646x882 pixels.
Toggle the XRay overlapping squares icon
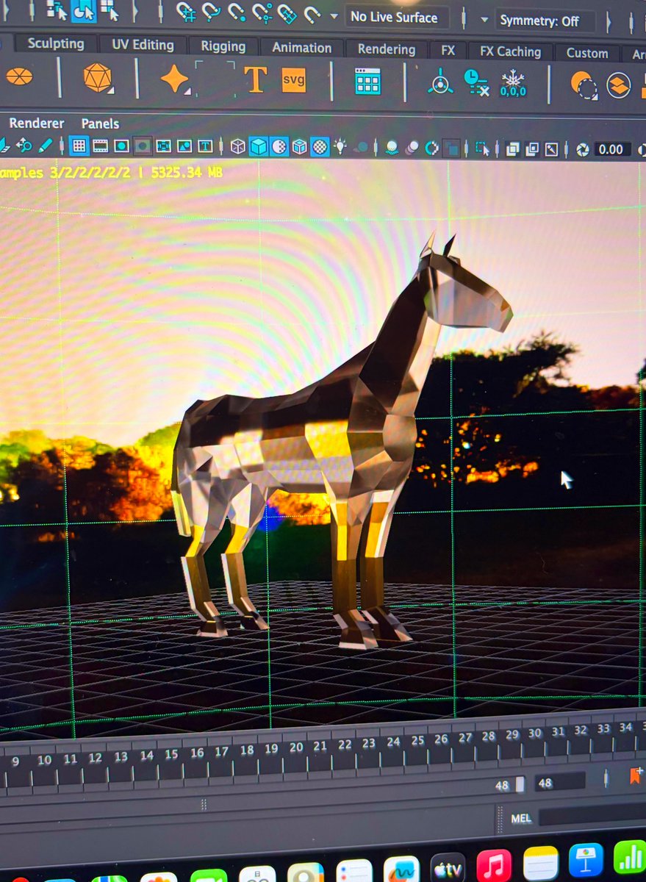coord(513,149)
